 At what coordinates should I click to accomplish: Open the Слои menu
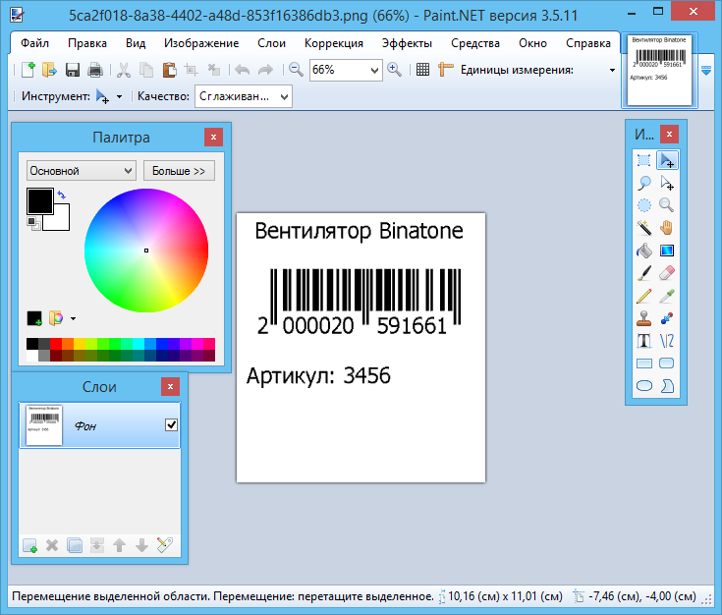coord(272,43)
